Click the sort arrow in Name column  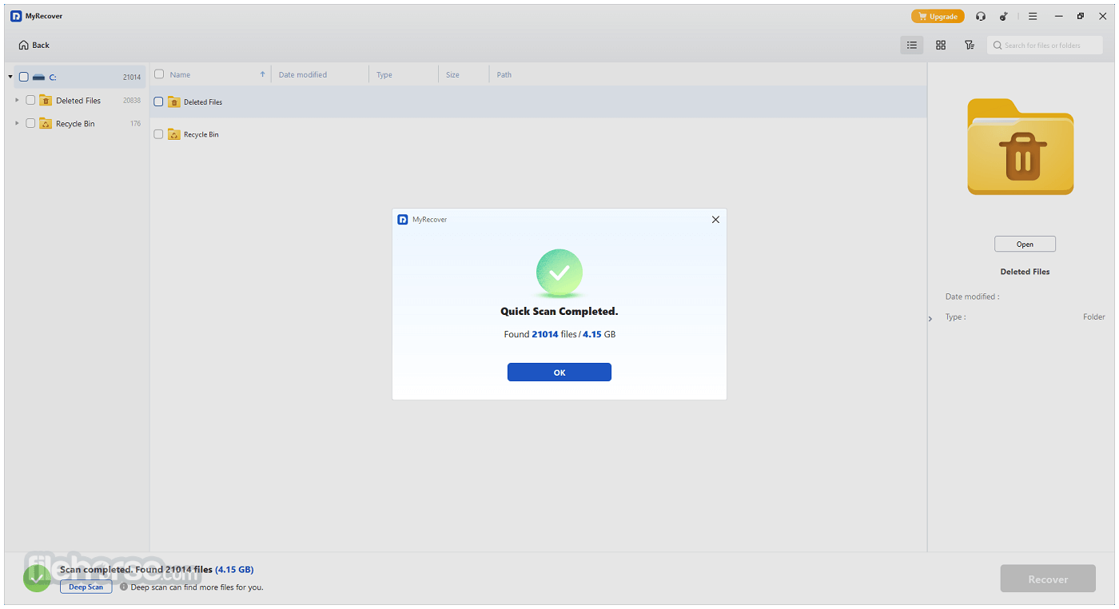tap(262, 74)
